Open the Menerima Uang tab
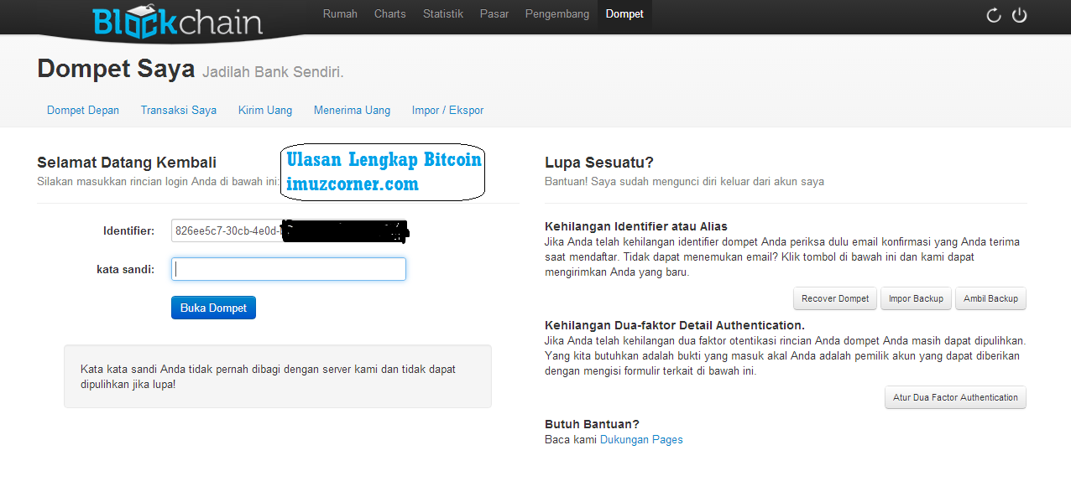1071x497 pixels. click(x=353, y=110)
